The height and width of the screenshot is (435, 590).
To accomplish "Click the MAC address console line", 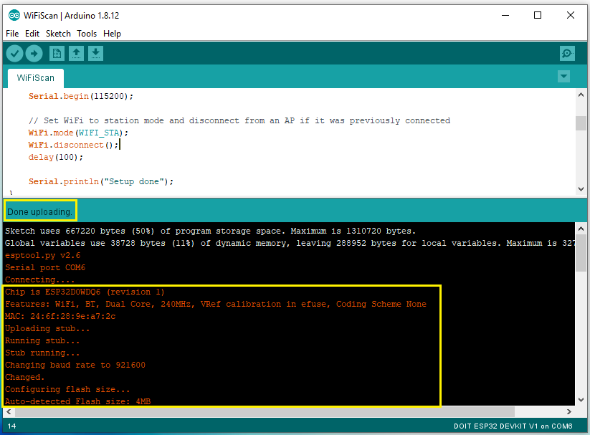I will click(60, 316).
